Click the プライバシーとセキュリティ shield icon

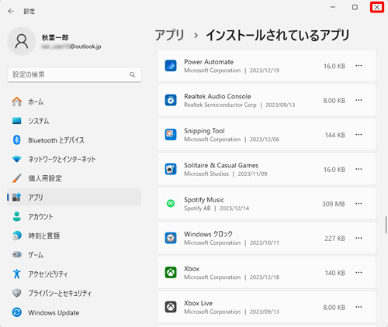point(17,293)
